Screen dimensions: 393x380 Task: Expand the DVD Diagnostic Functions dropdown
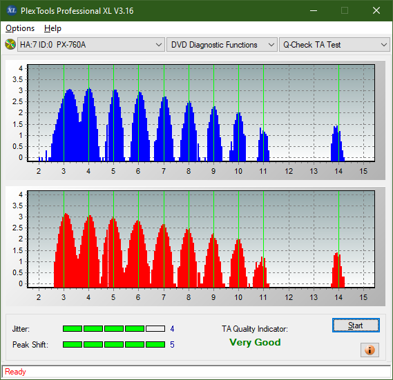click(222, 45)
